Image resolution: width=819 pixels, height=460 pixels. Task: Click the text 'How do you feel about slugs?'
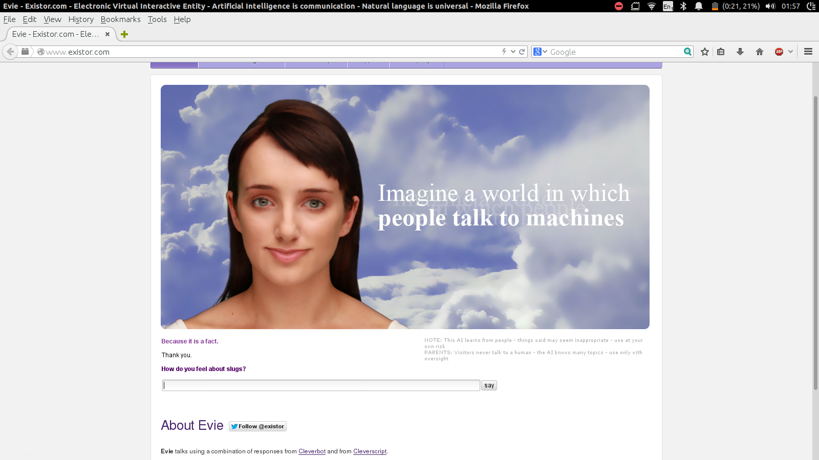click(204, 369)
